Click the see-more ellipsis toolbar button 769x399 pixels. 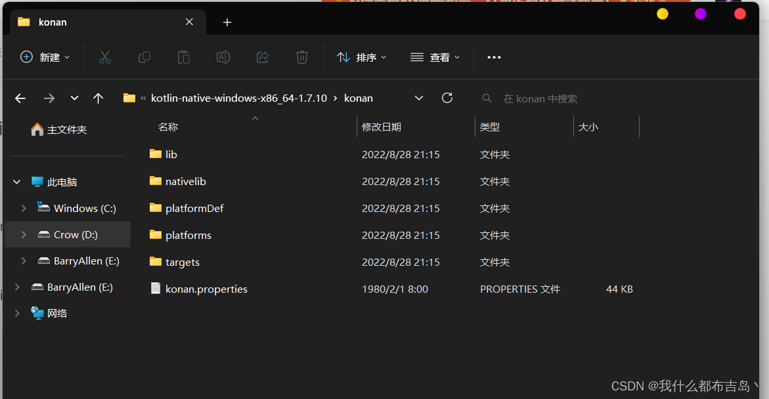point(494,57)
